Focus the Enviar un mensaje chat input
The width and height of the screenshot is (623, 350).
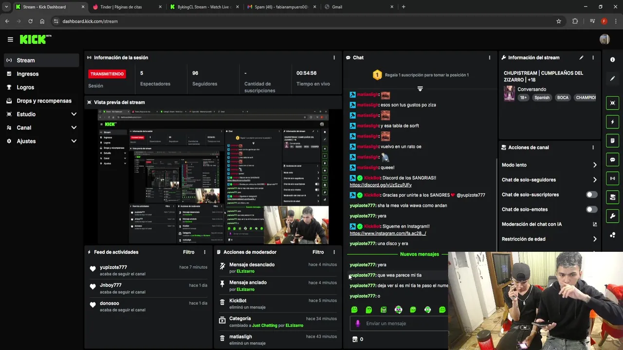coord(399,323)
